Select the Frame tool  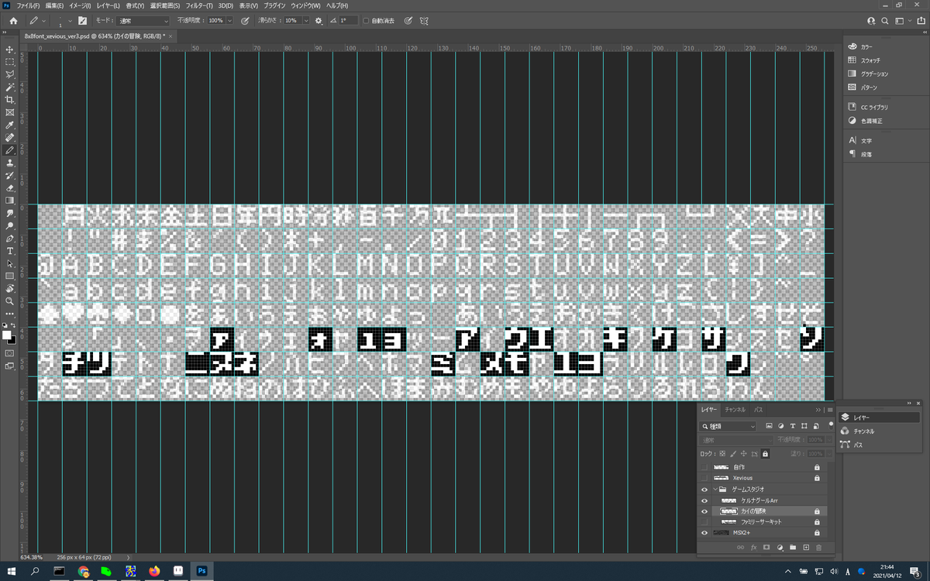(10, 112)
